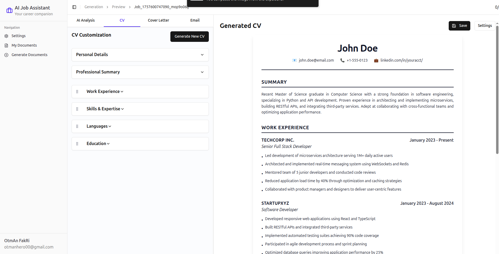
Task: Click the TECHCORP INC. company name
Action: tap(278, 140)
